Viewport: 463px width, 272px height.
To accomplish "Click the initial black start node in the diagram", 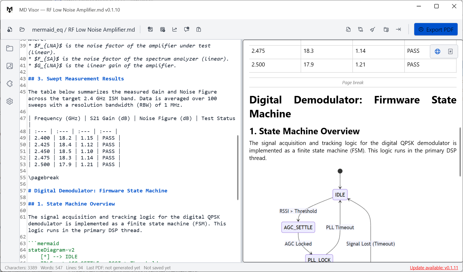I will (x=340, y=171).
